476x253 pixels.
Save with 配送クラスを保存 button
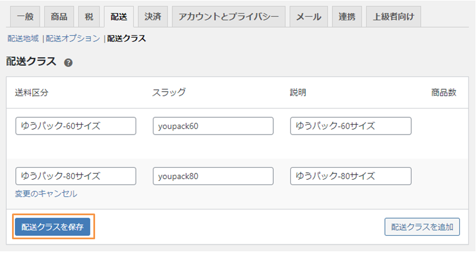[53, 227]
